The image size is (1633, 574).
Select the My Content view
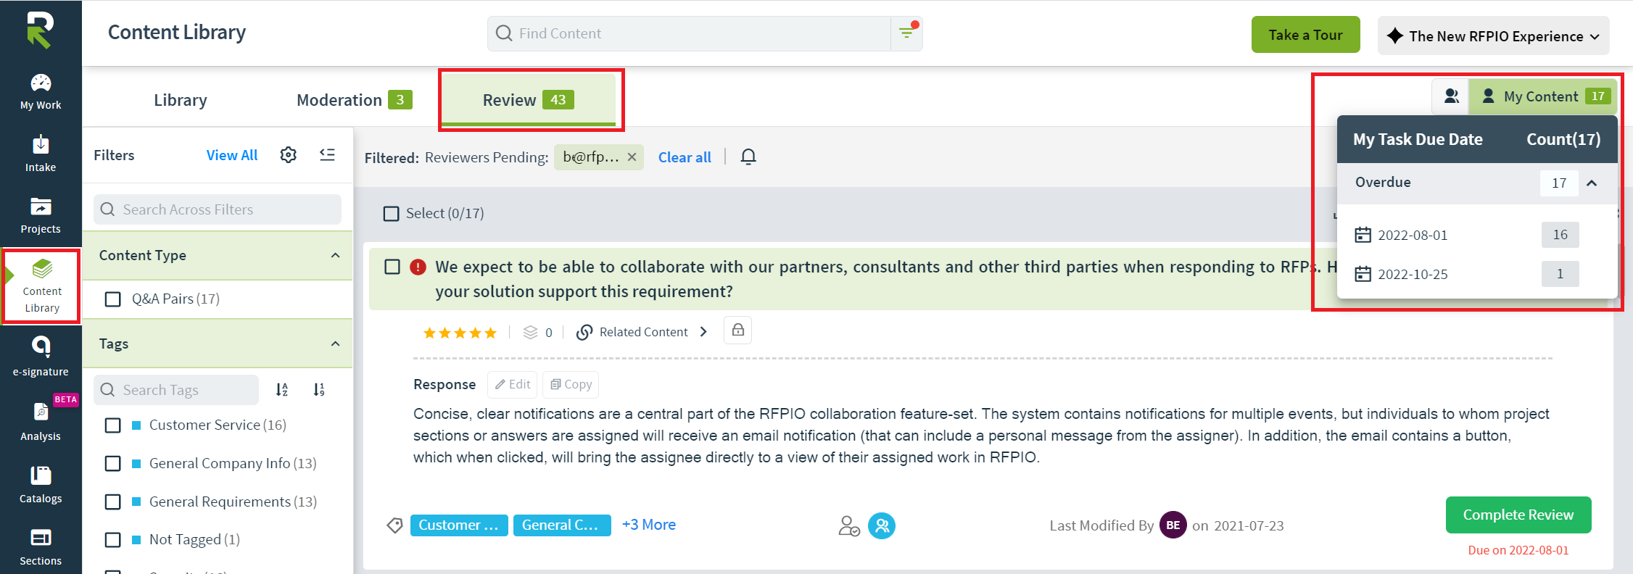tap(1543, 96)
